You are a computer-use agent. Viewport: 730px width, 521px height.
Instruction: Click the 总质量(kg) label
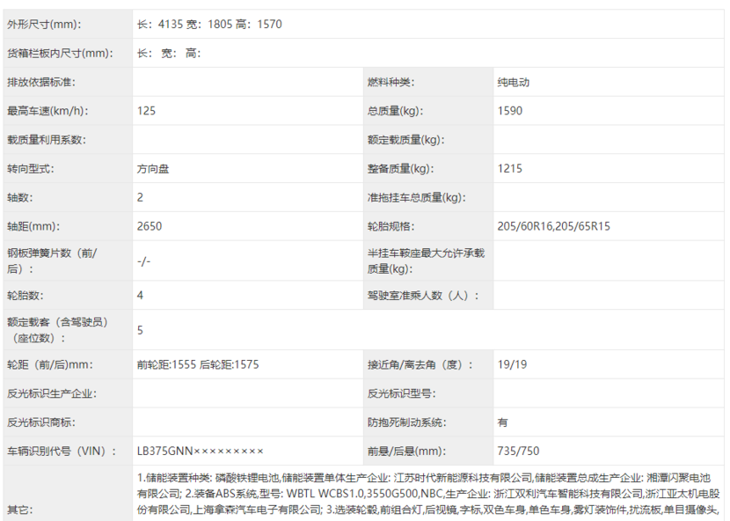coord(395,111)
